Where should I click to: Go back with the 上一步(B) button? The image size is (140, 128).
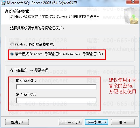pos(71,122)
